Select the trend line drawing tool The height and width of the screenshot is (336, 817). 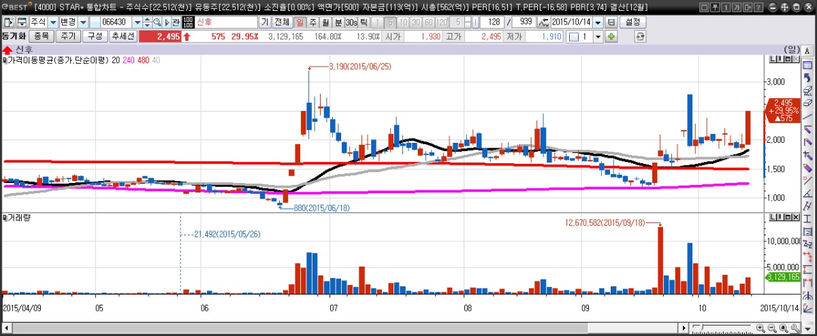(807, 117)
